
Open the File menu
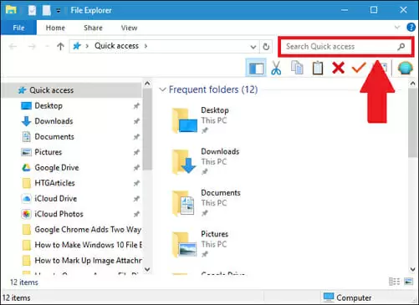coord(18,28)
